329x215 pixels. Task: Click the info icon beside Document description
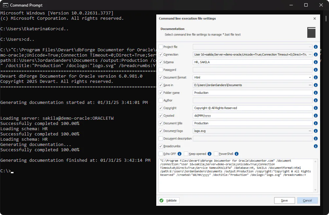click(316, 139)
